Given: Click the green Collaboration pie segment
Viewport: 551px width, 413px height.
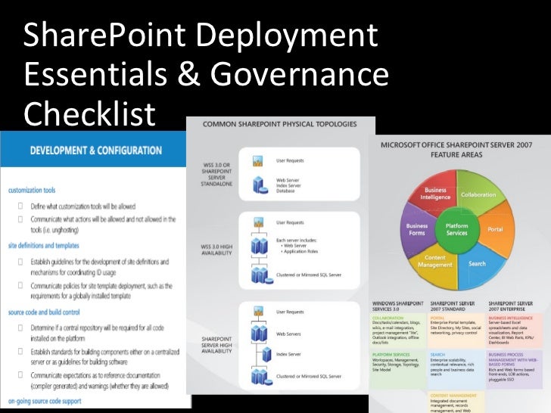Looking at the screenshot, I should point(479,193).
